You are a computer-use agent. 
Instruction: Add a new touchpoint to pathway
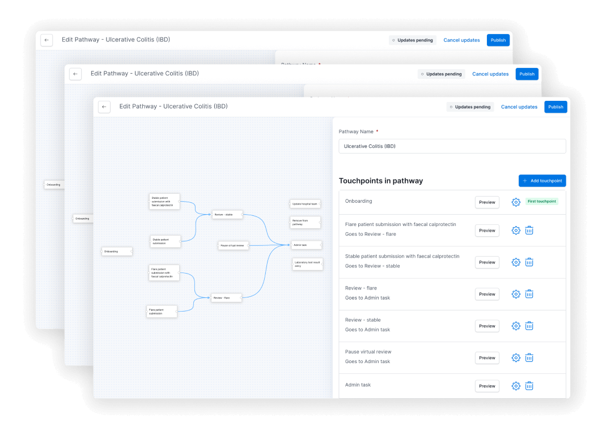(x=542, y=181)
